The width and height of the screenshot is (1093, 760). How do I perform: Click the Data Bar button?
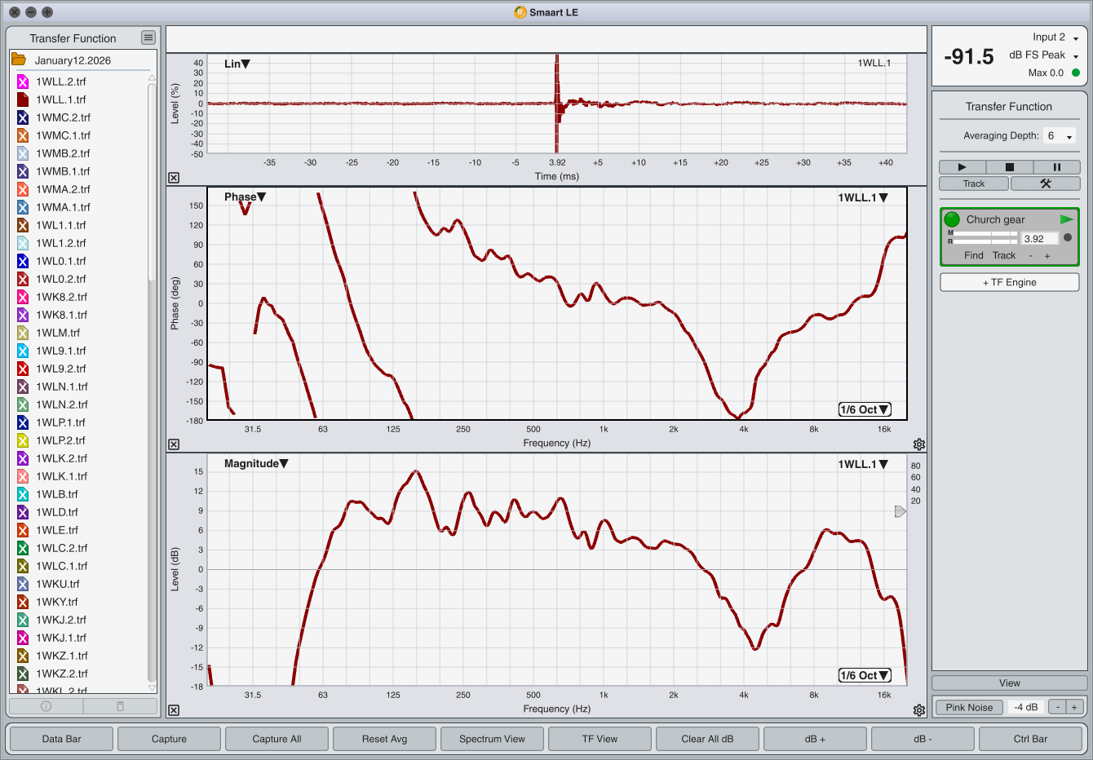(62, 739)
